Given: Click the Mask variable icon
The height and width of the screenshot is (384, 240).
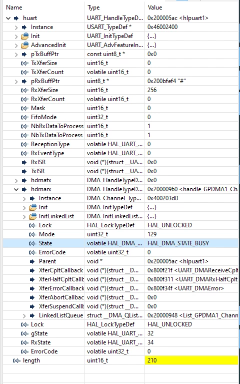Looking at the screenshot, I should coord(24,108).
